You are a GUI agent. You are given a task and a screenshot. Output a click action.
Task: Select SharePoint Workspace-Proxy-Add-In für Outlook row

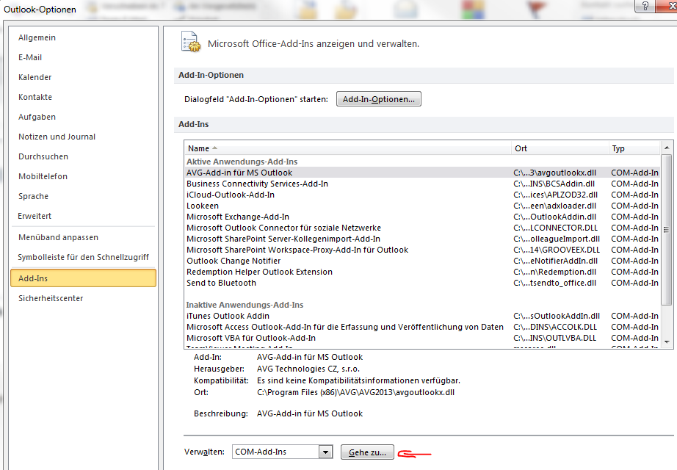point(422,250)
